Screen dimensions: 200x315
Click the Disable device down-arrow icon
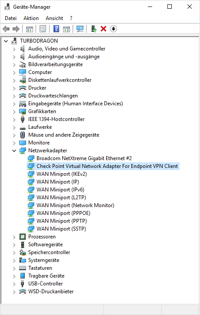[113, 29]
